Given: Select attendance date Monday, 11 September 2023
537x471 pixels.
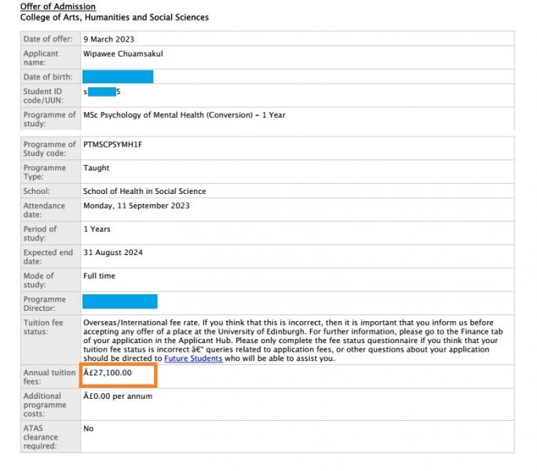Looking at the screenshot, I should (136, 206).
